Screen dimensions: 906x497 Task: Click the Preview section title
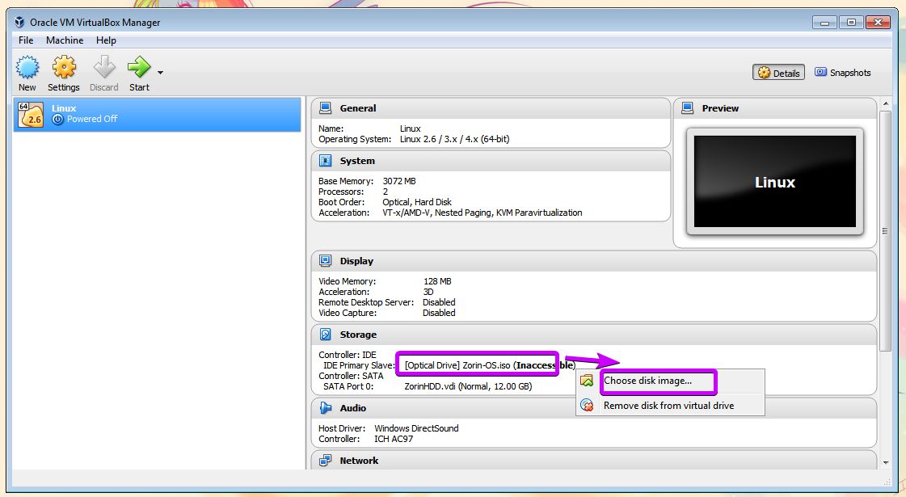tap(720, 108)
